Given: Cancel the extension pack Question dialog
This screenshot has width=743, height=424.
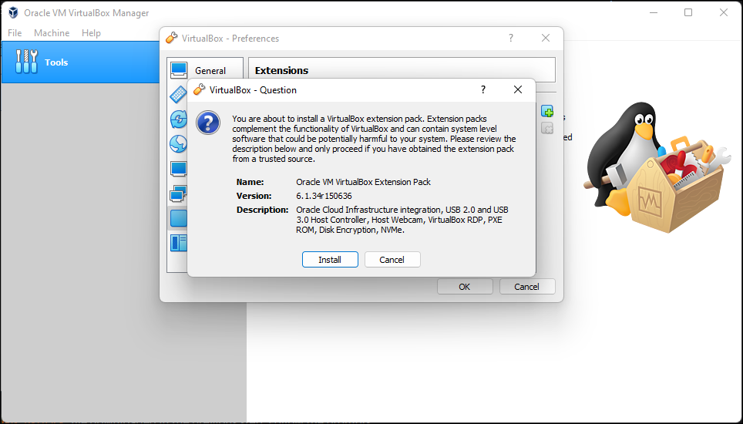Looking at the screenshot, I should pos(392,260).
